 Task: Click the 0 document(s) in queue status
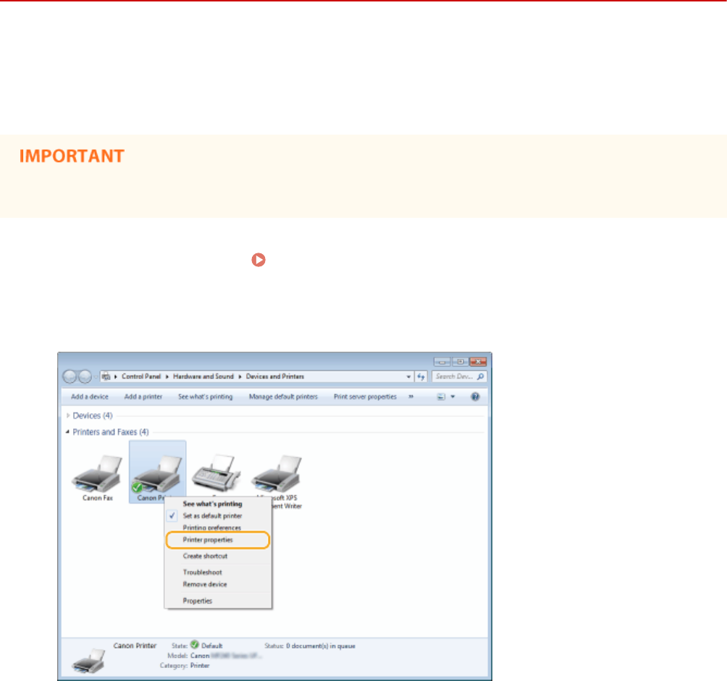coord(321,646)
